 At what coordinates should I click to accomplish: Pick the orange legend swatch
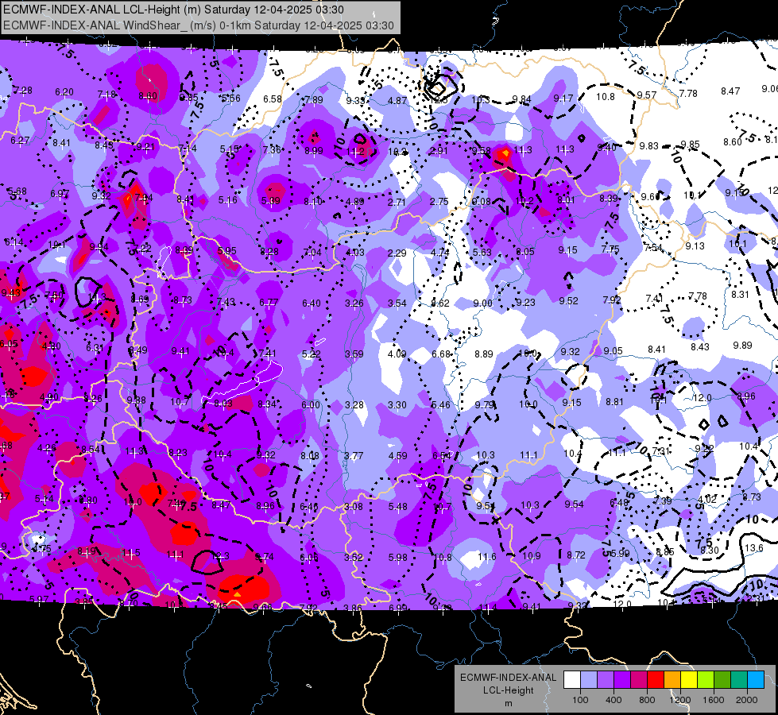[x=672, y=680]
